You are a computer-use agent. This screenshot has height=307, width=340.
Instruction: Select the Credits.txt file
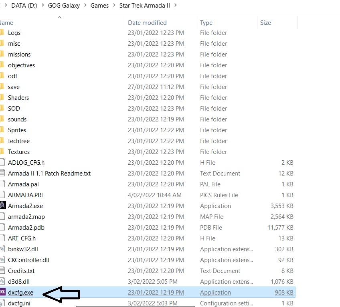21,271
